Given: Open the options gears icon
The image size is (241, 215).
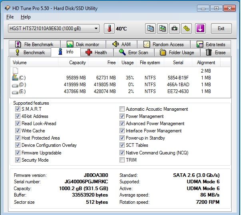Looking at the screenshot, I should [186, 28].
